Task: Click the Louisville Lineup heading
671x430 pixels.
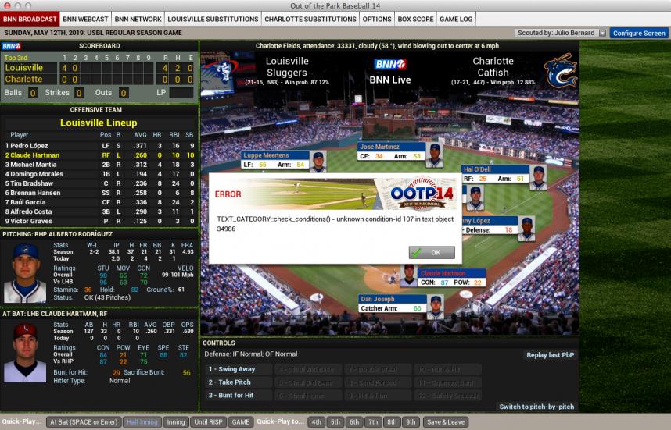Action: tap(99, 123)
